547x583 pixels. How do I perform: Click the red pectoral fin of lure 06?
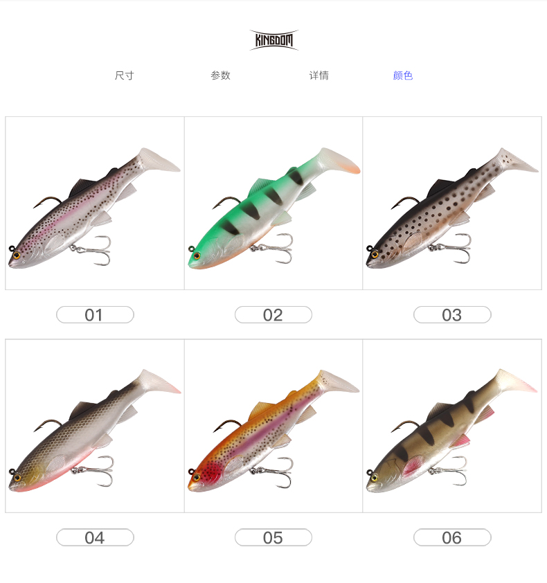[x=413, y=465]
